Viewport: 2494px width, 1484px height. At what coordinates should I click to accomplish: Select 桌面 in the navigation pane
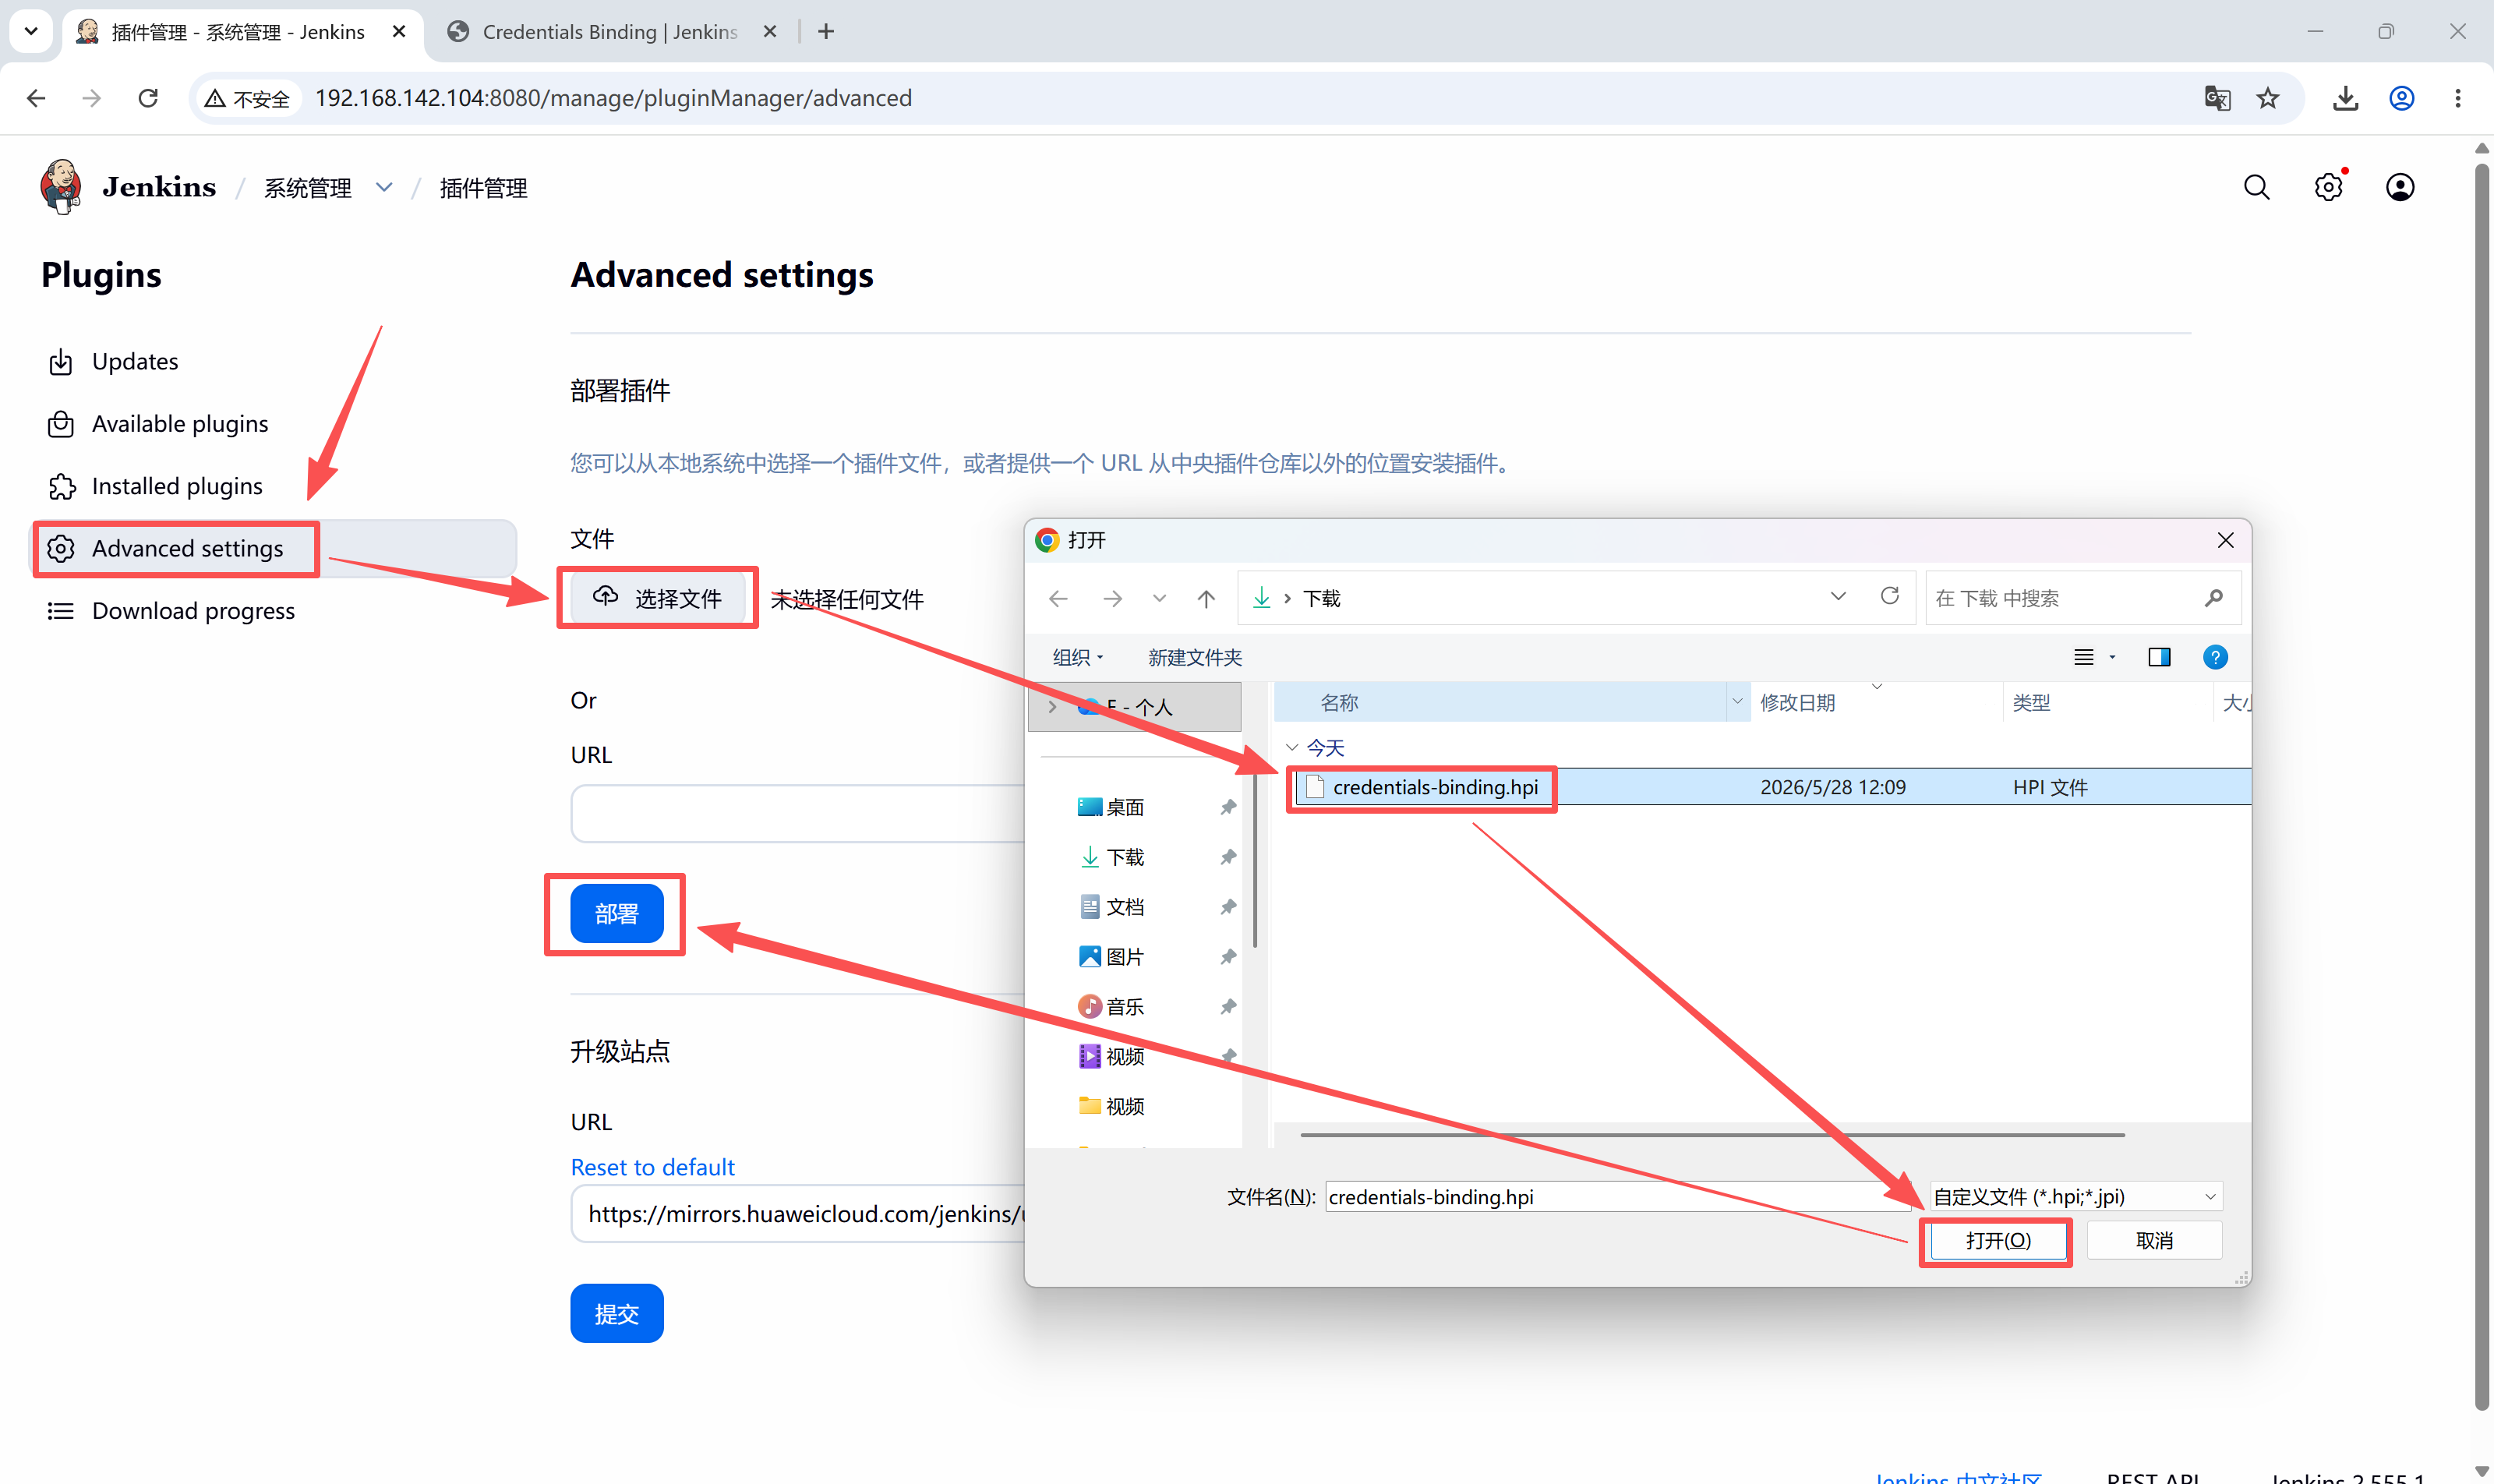[1124, 807]
